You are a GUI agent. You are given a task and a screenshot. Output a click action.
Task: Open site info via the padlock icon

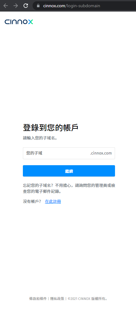point(38,6)
